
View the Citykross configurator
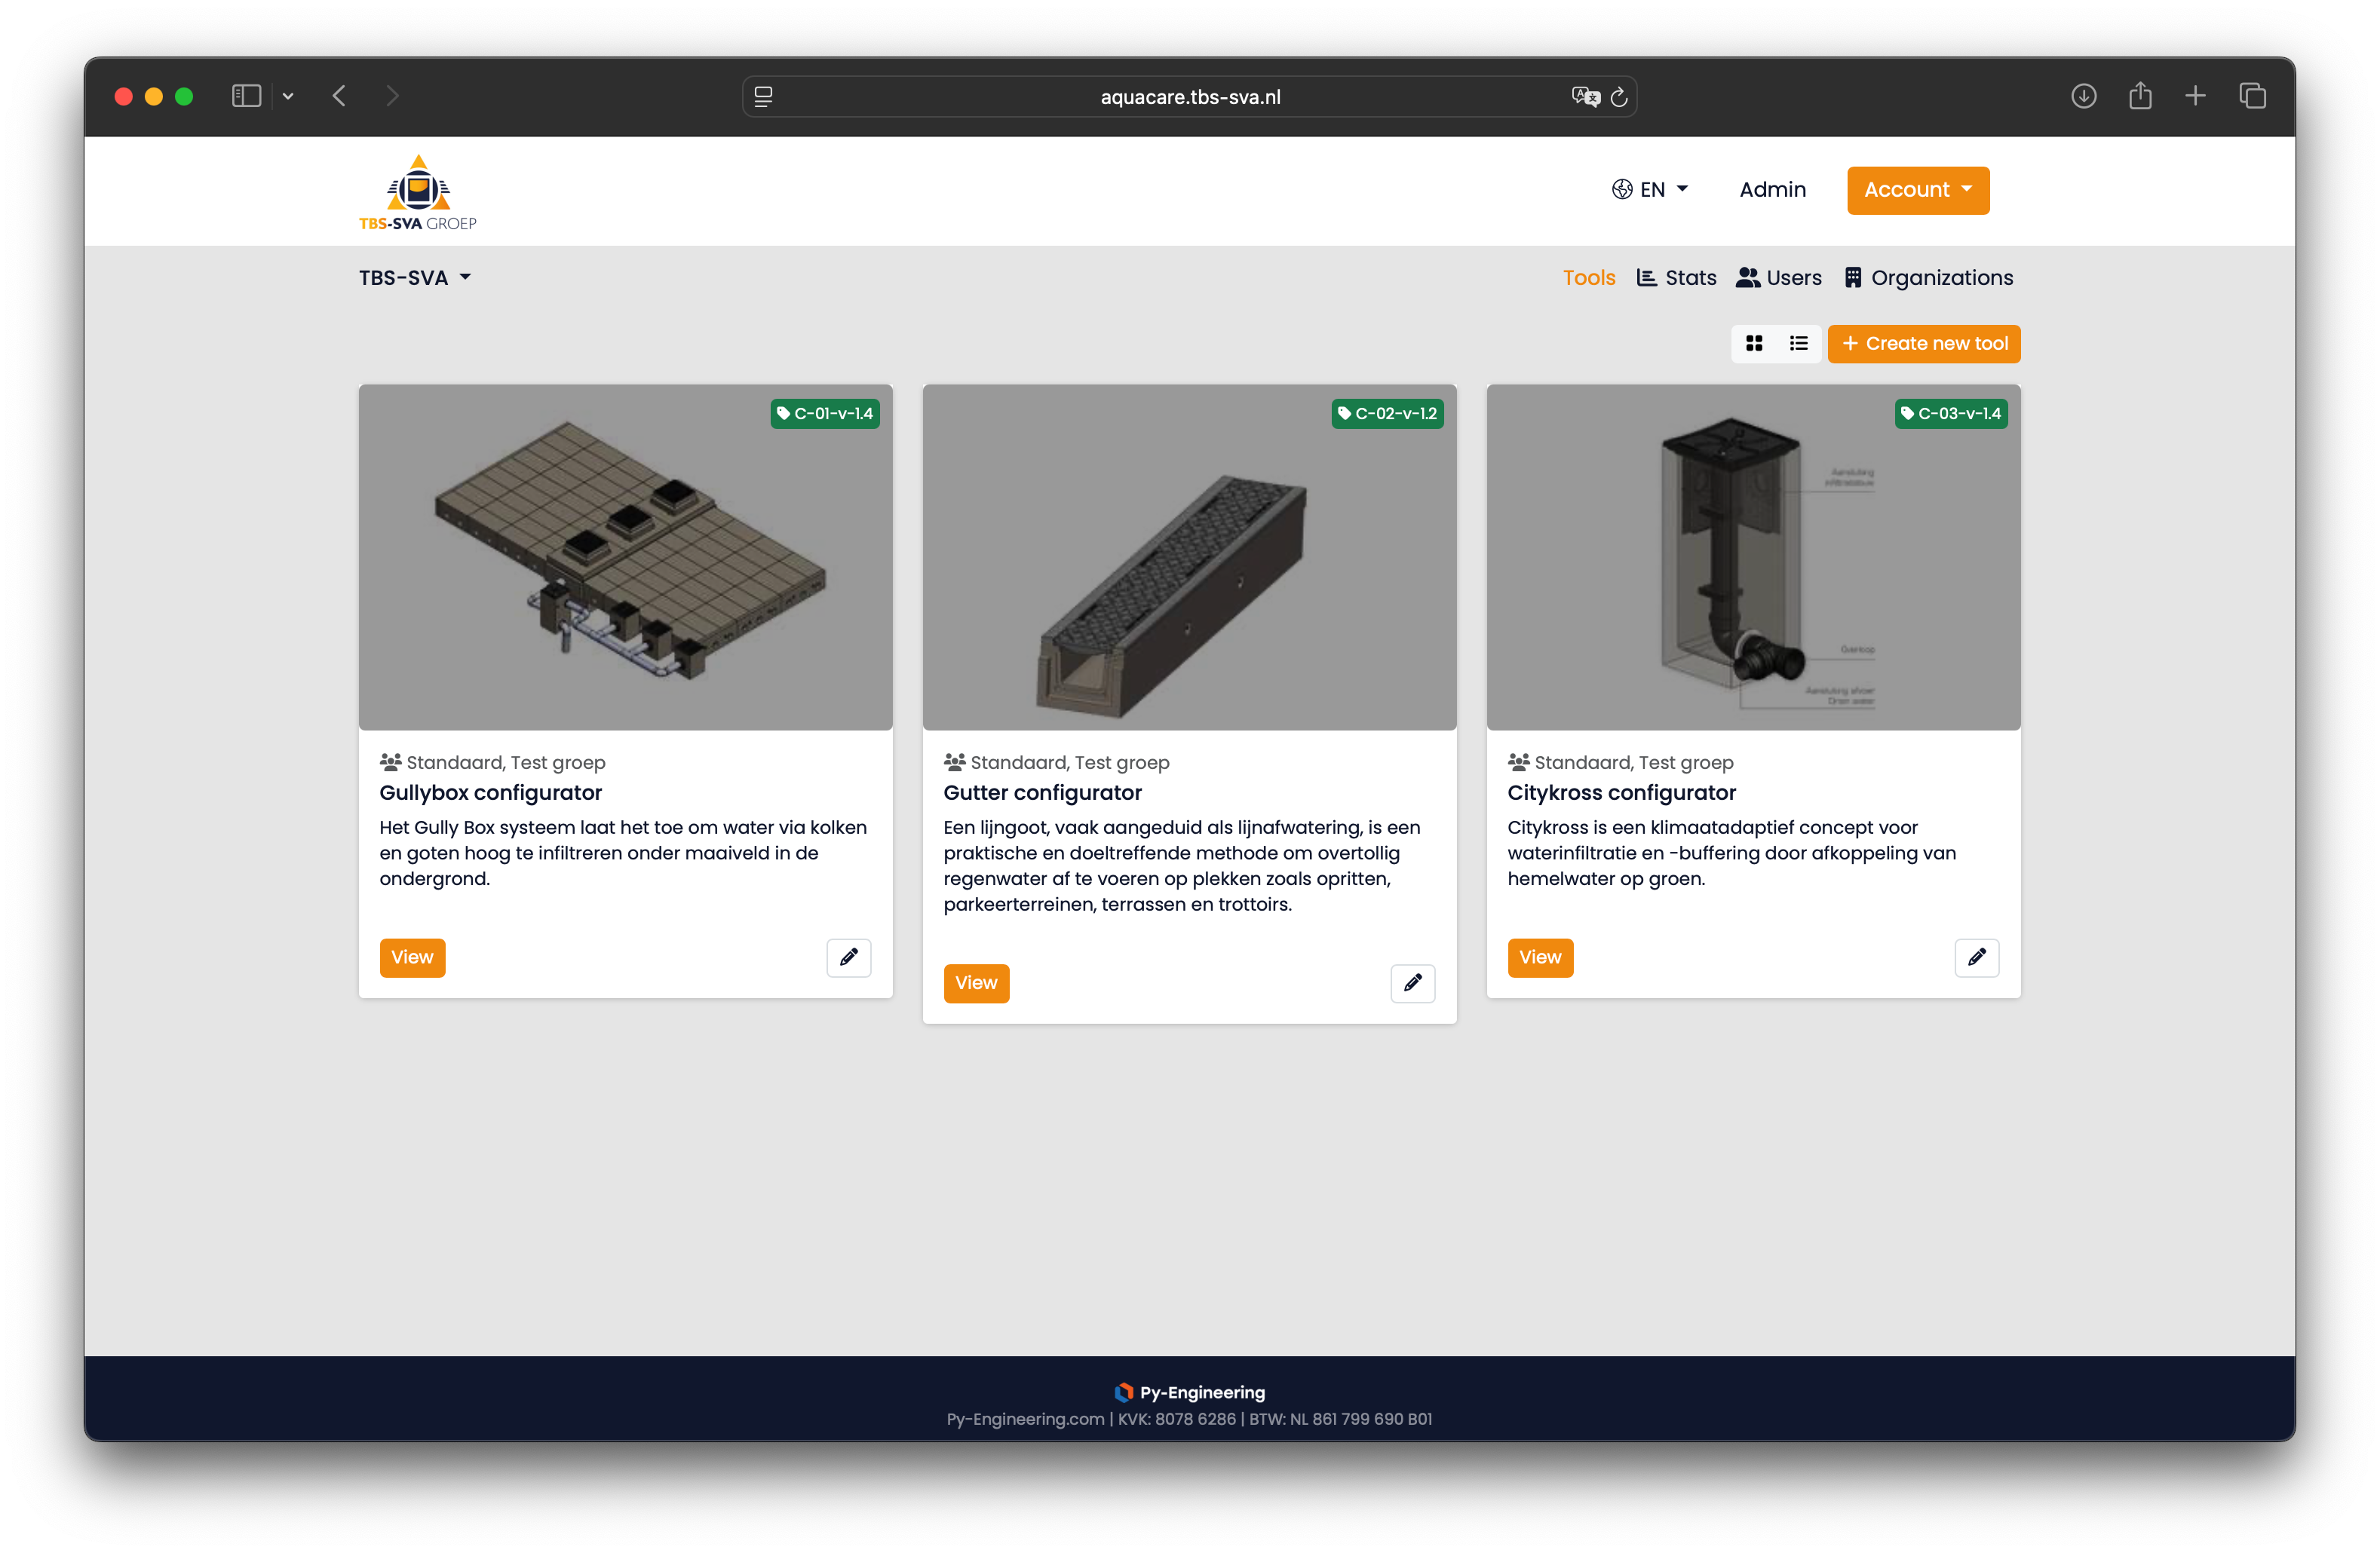[x=1539, y=957]
